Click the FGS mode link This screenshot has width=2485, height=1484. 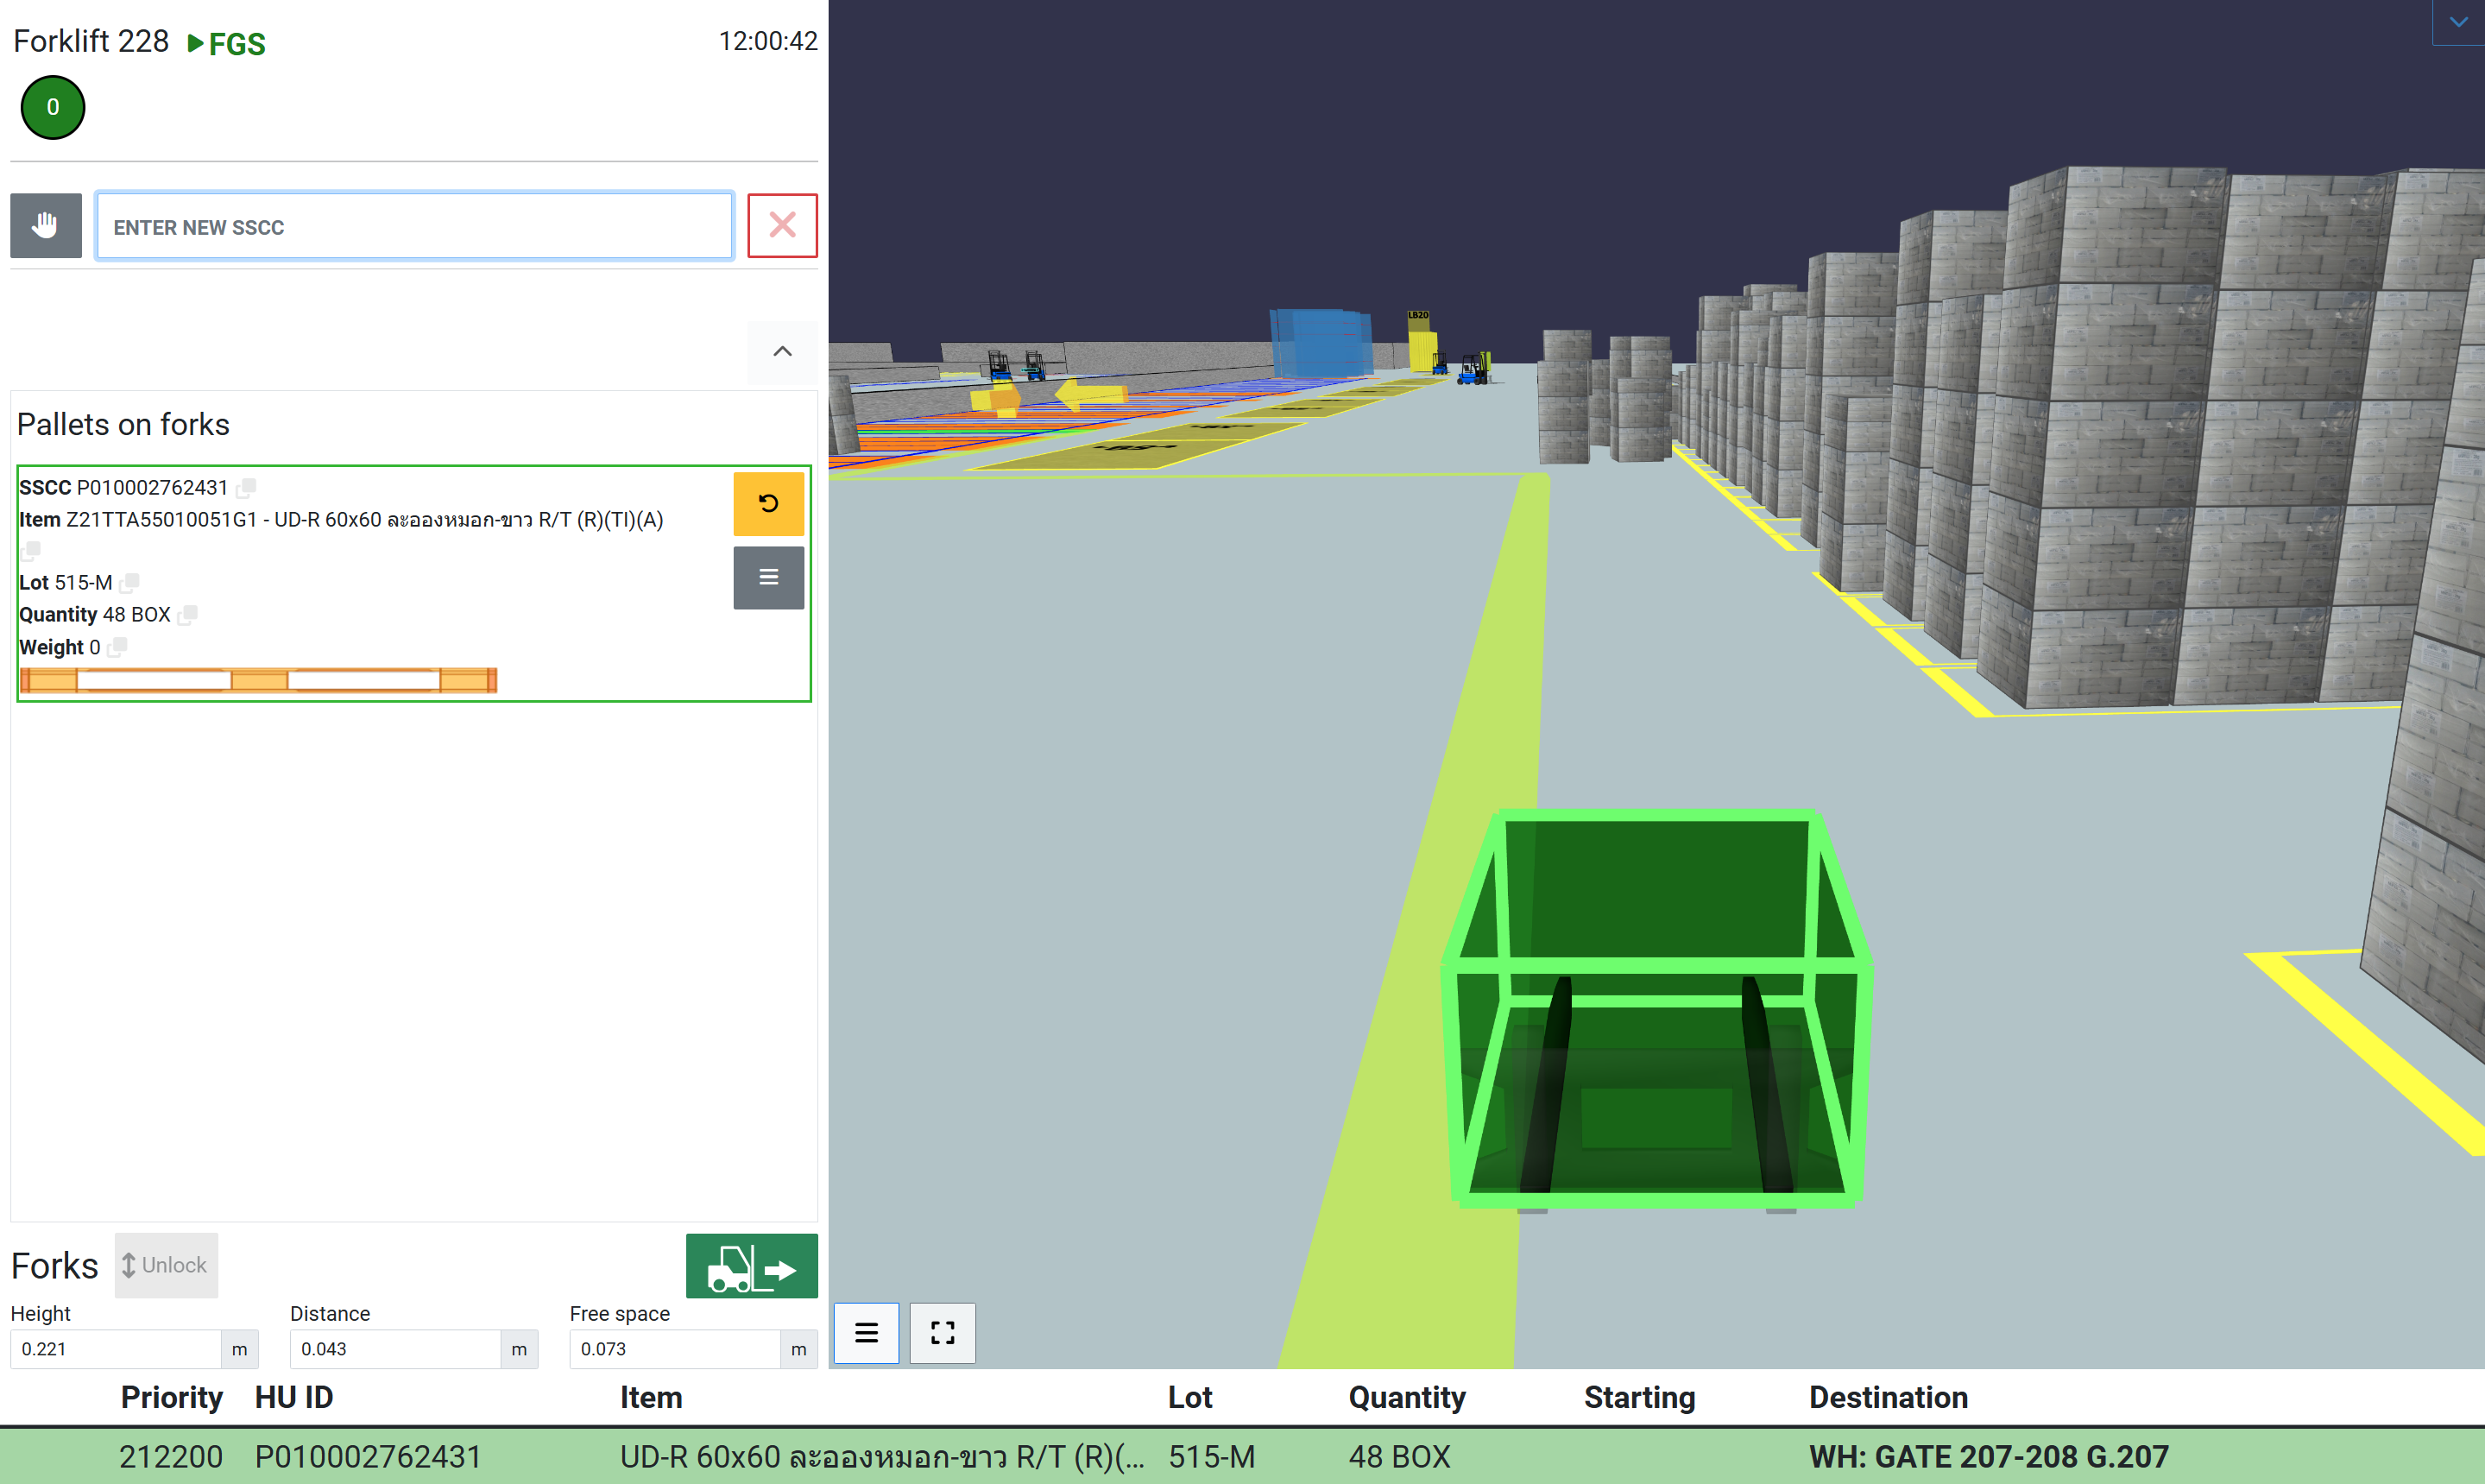pos(227,44)
